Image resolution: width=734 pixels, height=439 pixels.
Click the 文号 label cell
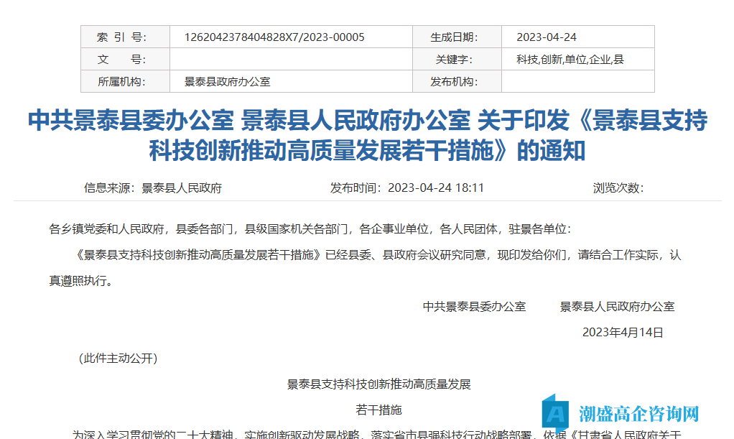click(x=122, y=60)
